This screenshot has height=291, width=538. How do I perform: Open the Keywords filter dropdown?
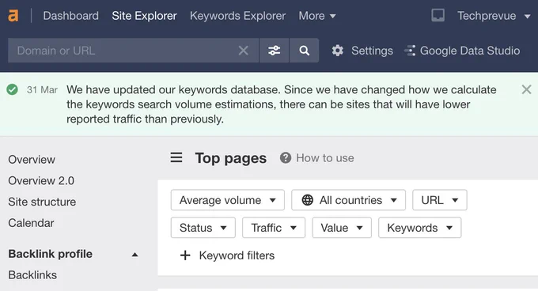(419, 228)
